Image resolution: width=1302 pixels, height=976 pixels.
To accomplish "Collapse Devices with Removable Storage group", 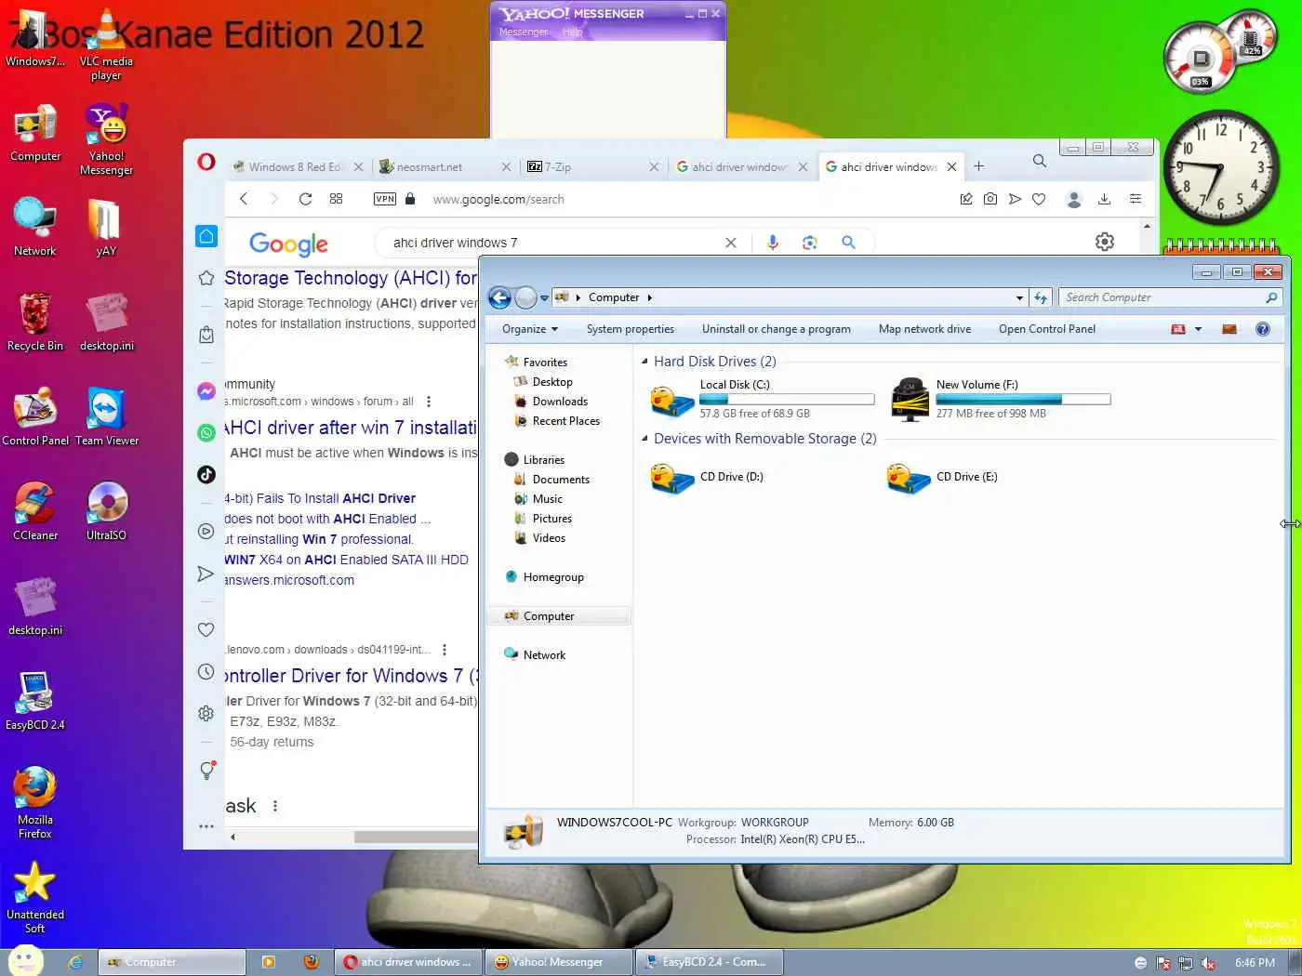I will (x=645, y=438).
